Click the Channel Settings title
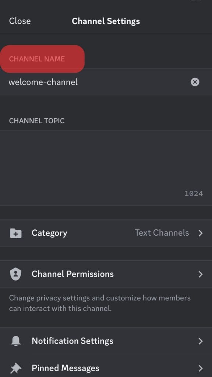This screenshot has height=377, width=212. click(x=106, y=21)
